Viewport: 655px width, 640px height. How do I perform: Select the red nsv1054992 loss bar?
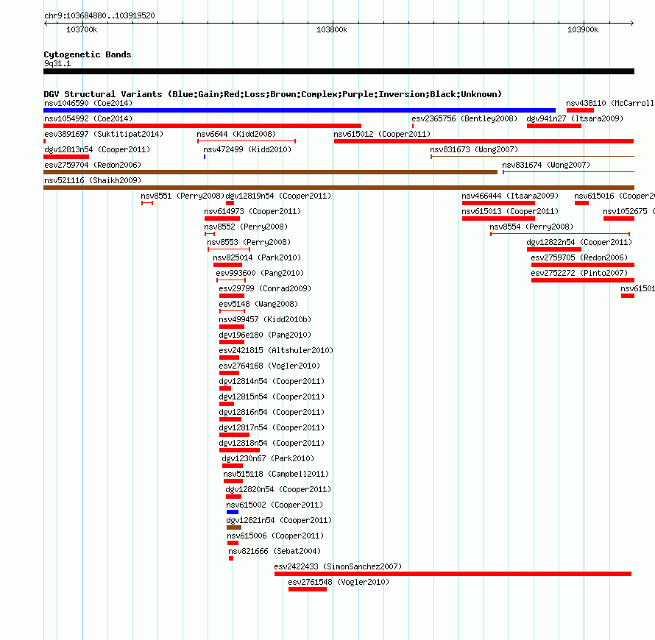pyautogui.click(x=202, y=126)
